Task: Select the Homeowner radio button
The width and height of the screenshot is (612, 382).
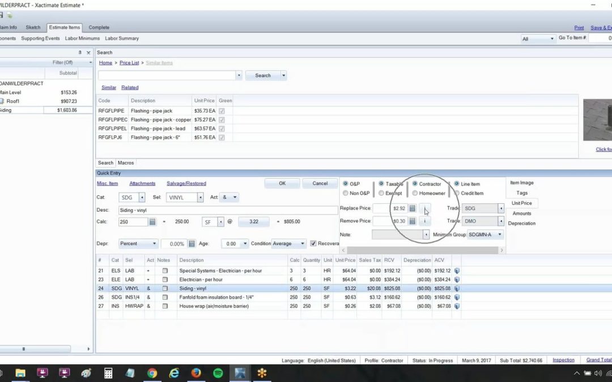Action: [x=415, y=193]
